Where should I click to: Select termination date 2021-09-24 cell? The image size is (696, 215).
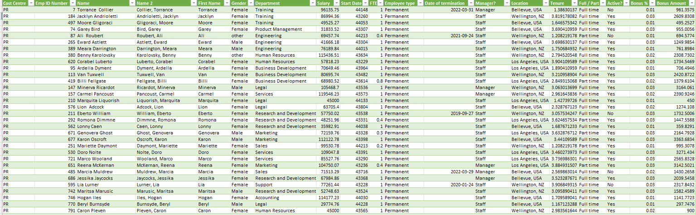coord(449,35)
